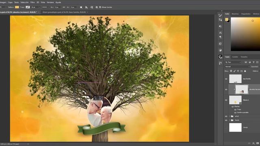Switch to the Degradados tab

click(x=246, y=14)
